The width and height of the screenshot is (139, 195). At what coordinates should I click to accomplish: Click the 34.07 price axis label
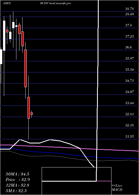(129, 92)
